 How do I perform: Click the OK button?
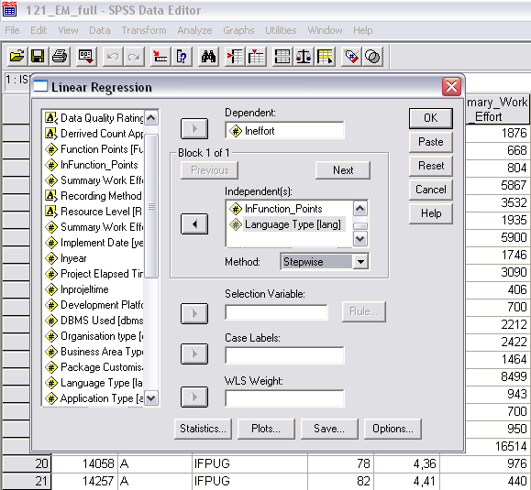(x=431, y=118)
